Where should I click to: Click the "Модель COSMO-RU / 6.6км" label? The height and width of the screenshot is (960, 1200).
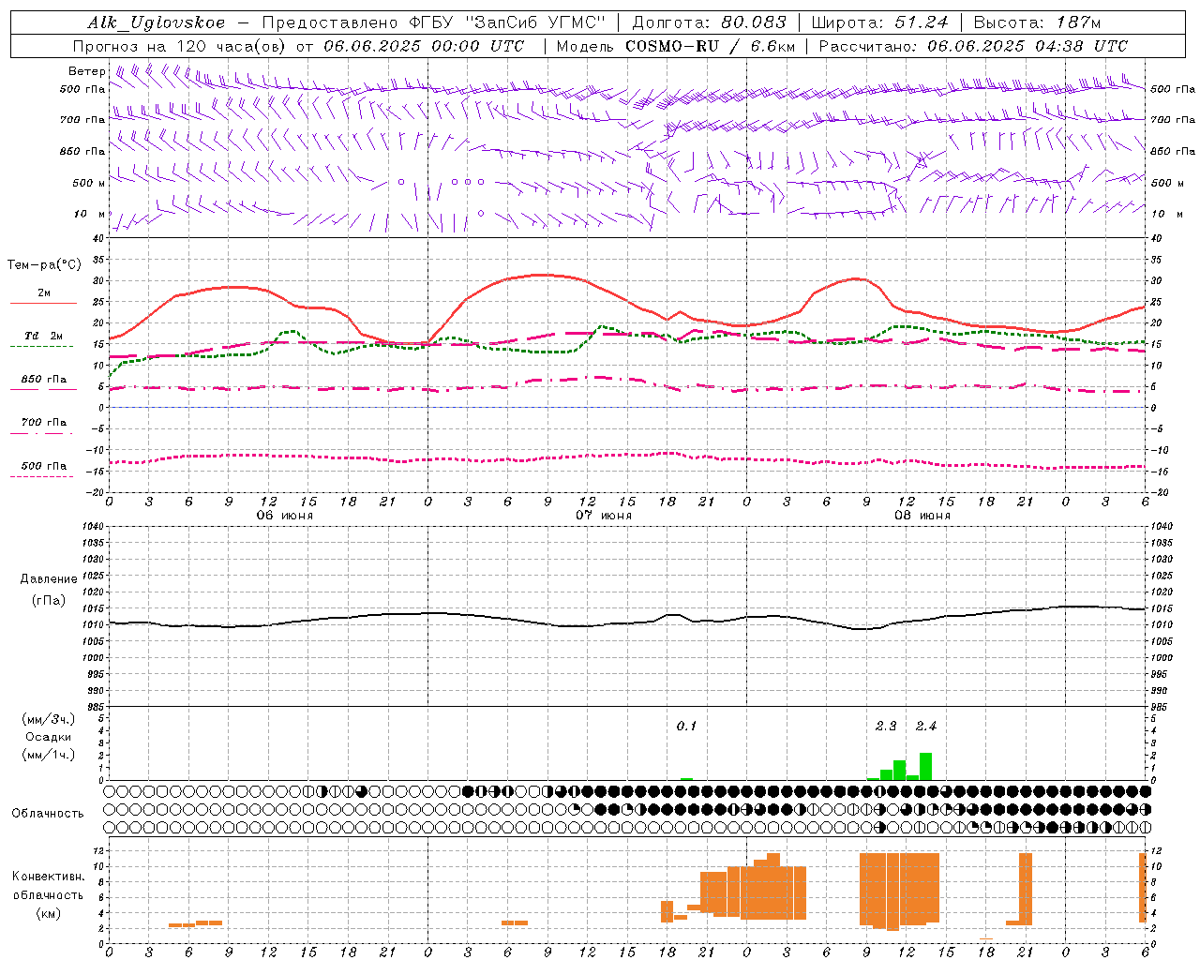pyautogui.click(x=675, y=46)
